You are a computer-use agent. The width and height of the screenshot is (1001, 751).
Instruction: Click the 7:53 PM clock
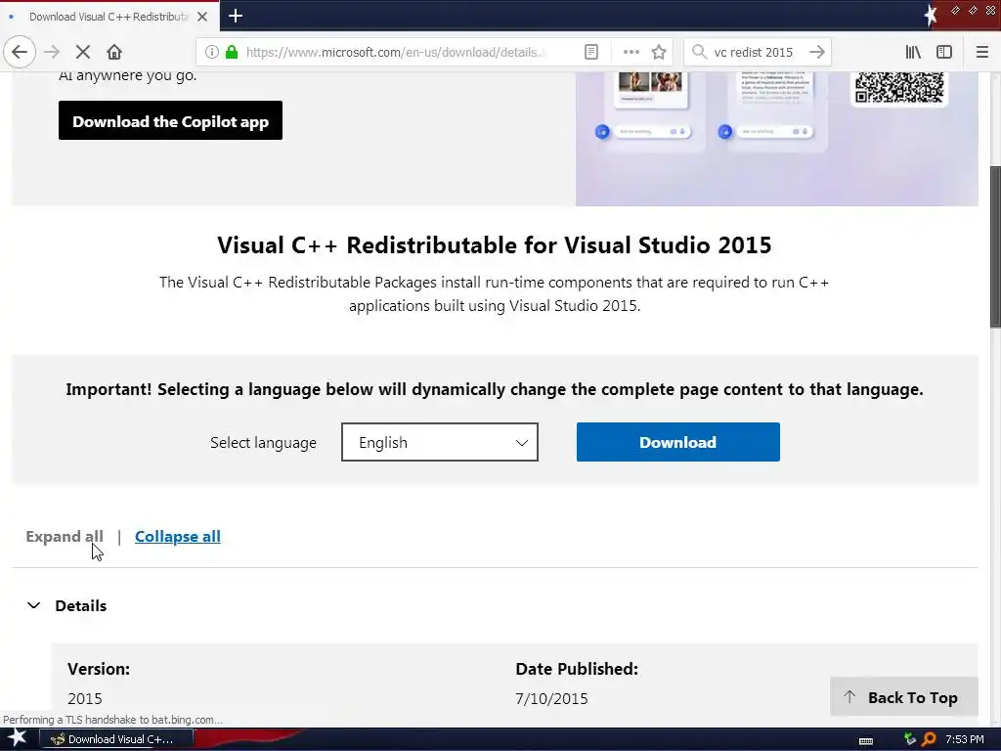[x=964, y=739]
